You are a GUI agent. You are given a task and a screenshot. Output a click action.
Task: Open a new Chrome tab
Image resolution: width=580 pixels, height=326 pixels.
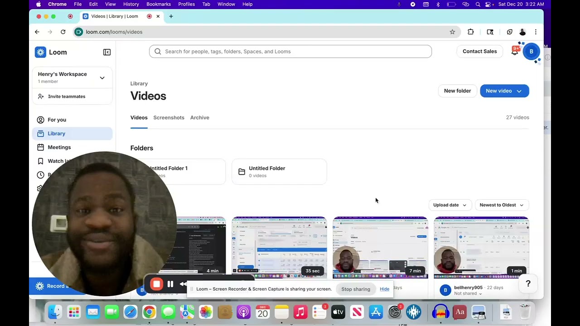[x=171, y=16]
